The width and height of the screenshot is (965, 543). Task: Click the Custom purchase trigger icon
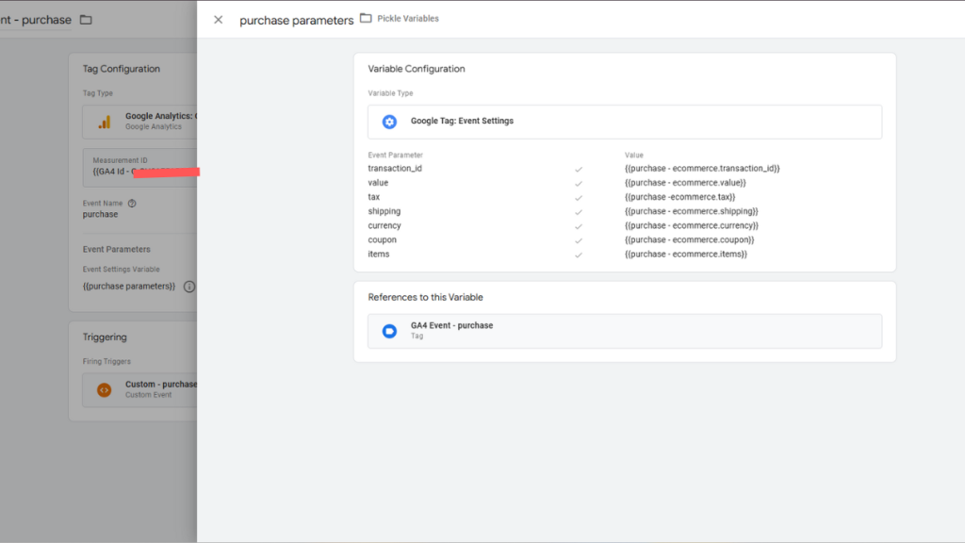104,389
